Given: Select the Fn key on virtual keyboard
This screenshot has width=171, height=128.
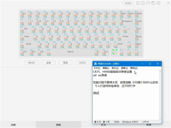Looking at the screenshot, I should click(x=98, y=53).
